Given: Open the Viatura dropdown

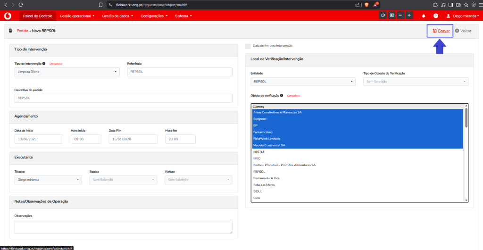Looking at the screenshot, I should (199, 180).
